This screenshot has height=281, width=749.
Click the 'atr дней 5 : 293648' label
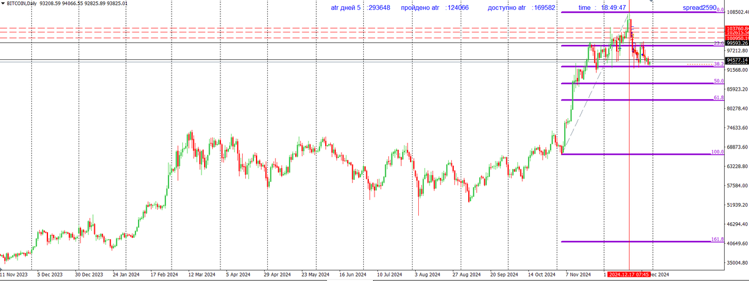coord(361,8)
